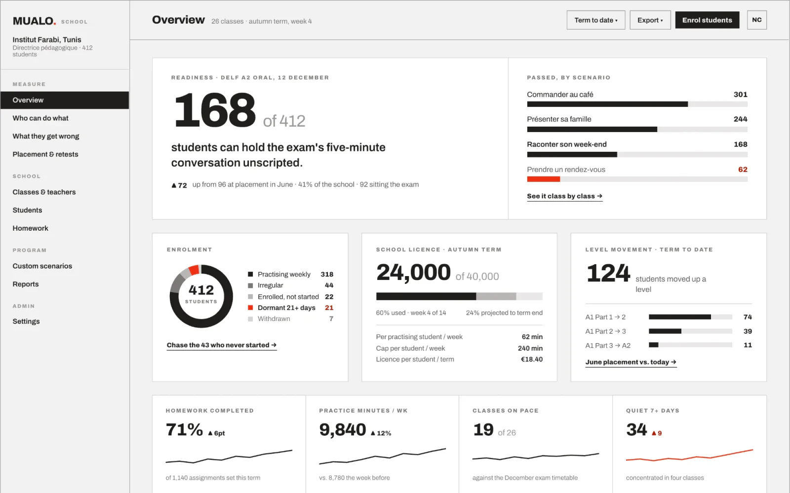The height and width of the screenshot is (493, 790).
Task: Open the Term to date dropdown
Action: (595, 20)
